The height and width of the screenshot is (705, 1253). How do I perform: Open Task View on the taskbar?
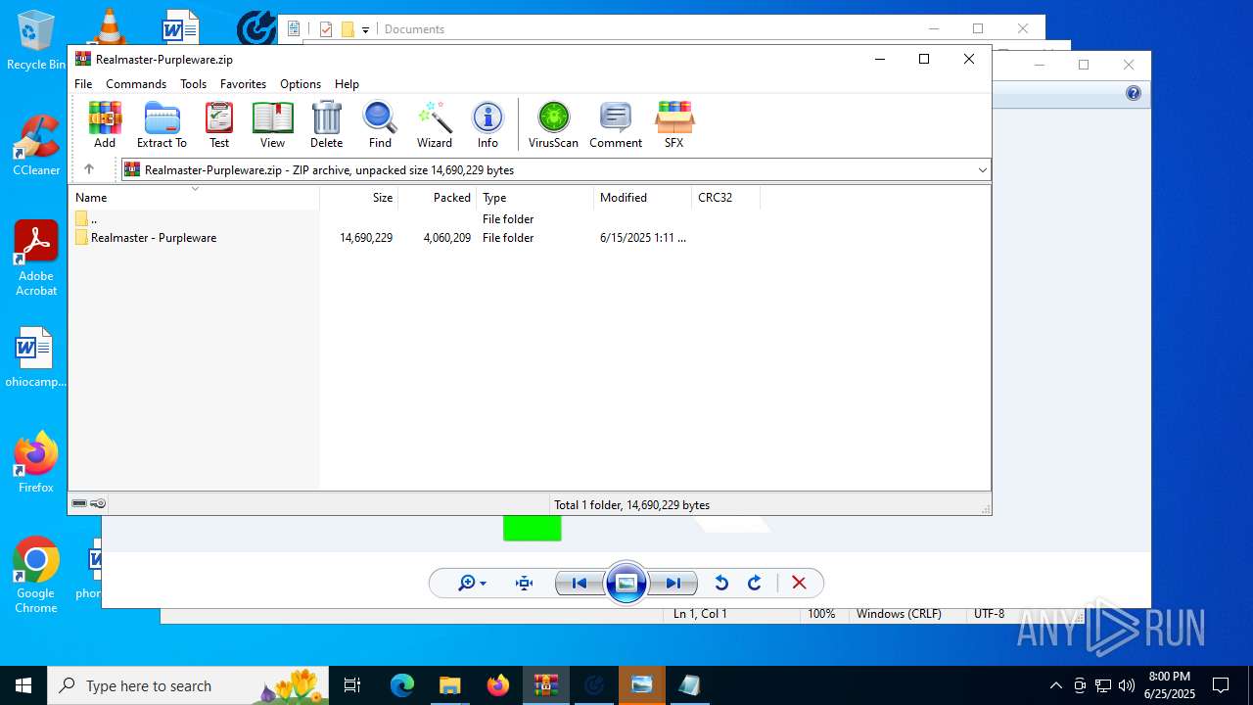(352, 685)
